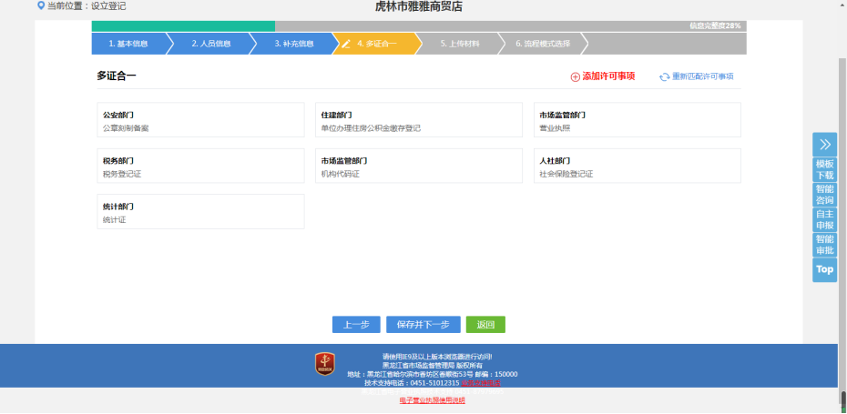The width and height of the screenshot is (847, 414).
Task: Select 市场监管部门 营业执照 card
Action: click(638, 120)
